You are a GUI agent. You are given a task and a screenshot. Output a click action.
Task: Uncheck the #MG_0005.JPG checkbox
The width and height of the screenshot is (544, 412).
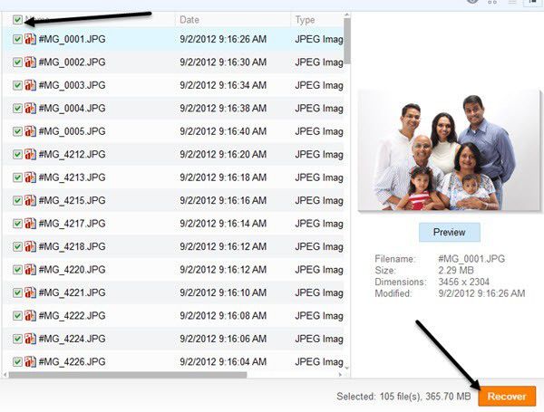17,131
